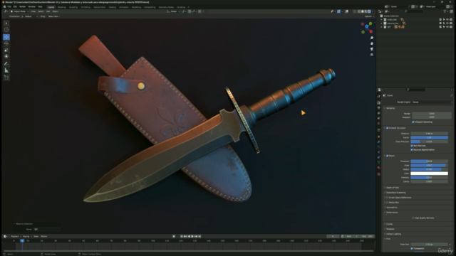Open the Modifiers wrench tab icon
The height and width of the screenshot is (256, 456).
[378, 142]
